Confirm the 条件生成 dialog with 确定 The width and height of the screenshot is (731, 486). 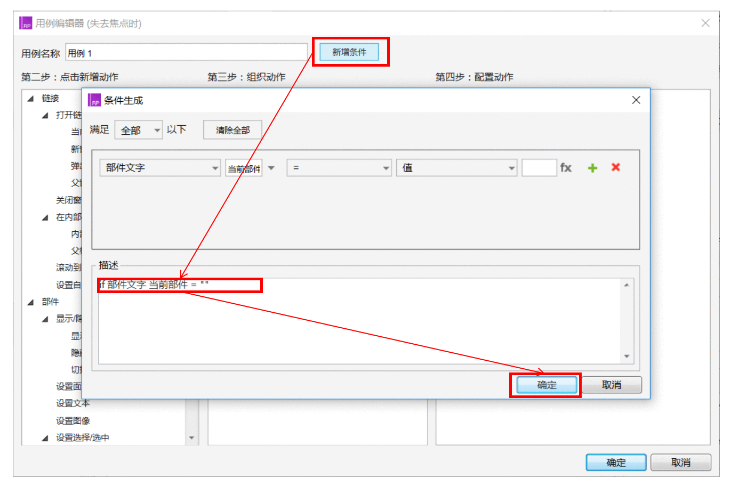click(547, 385)
